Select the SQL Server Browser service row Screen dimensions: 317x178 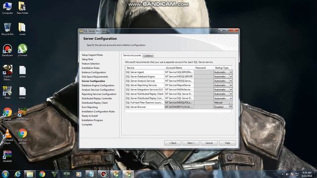179,107
